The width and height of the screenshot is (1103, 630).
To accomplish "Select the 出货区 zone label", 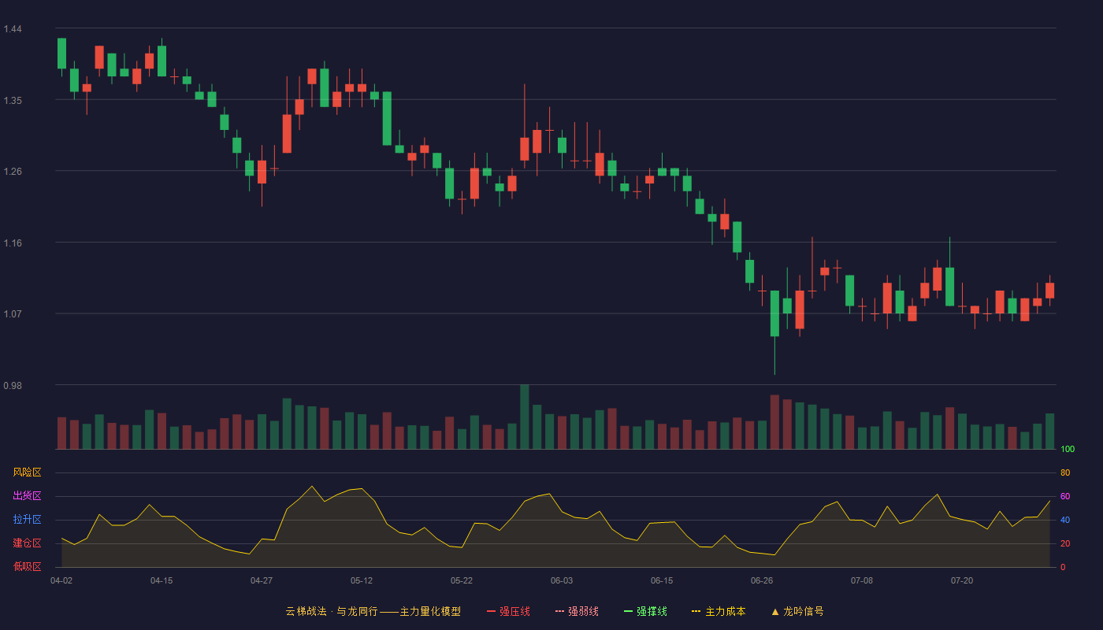I will (27, 496).
